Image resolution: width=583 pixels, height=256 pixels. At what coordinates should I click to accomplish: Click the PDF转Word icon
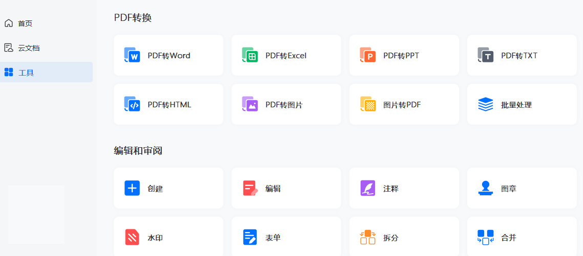tap(132, 55)
